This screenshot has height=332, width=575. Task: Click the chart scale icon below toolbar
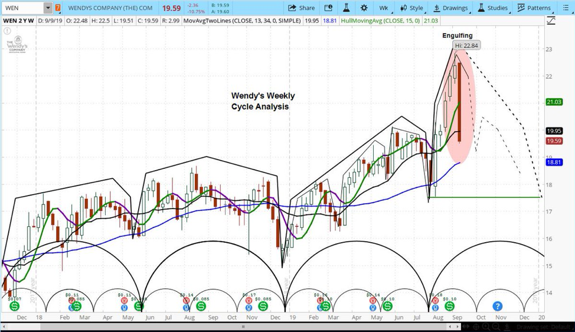(x=550, y=21)
